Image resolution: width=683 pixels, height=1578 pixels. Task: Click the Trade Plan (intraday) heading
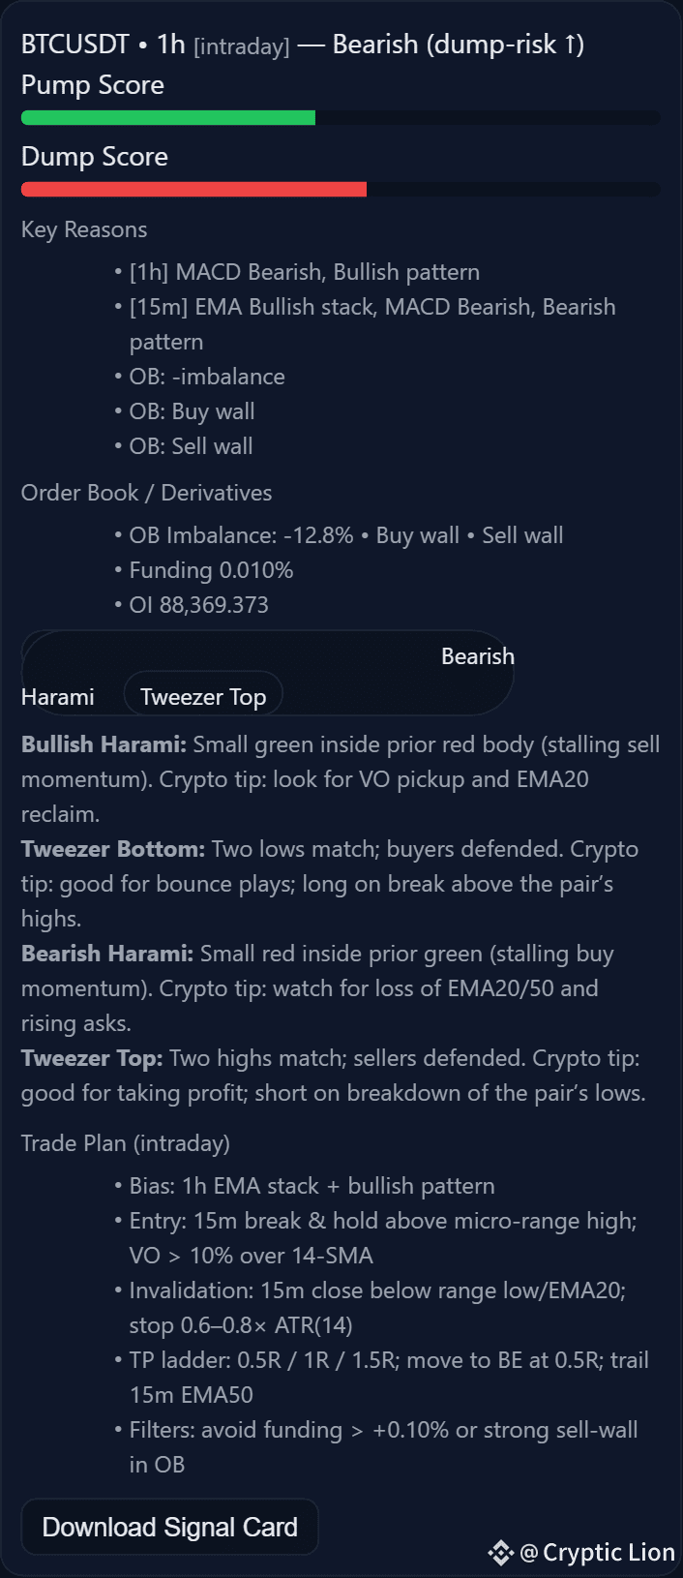[x=126, y=1143]
